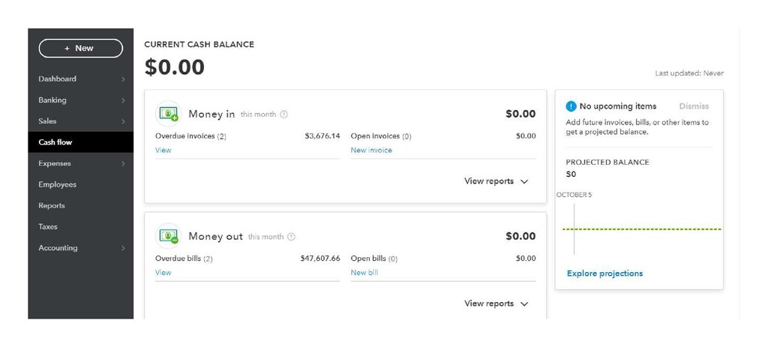This screenshot has height=347, width=768.
Task: Click the Money out cash icon
Action: pos(169,236)
